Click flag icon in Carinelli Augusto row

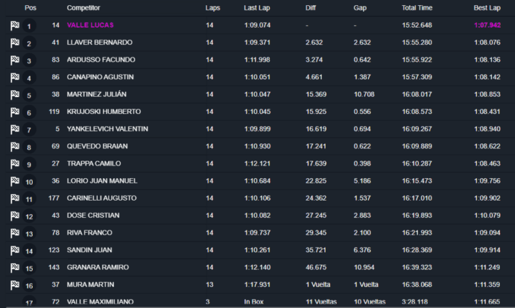[14, 198]
